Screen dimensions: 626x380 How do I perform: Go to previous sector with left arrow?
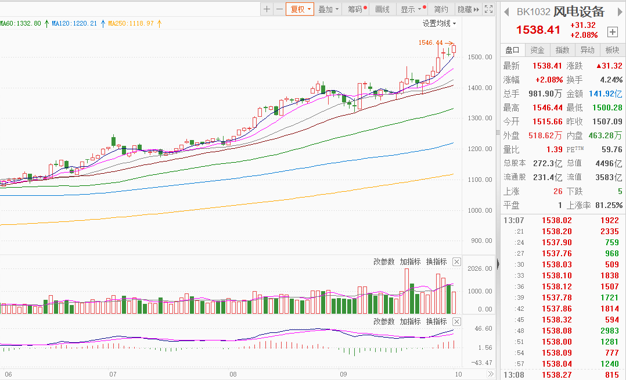(506, 12)
